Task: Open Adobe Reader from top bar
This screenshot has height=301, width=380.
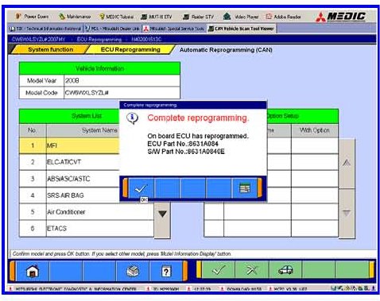Action: pos(284,17)
